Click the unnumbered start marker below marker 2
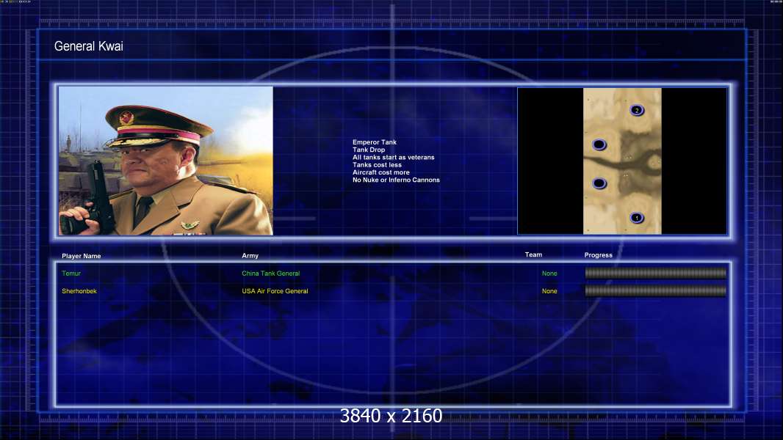This screenshot has width=783, height=440. tap(599, 144)
